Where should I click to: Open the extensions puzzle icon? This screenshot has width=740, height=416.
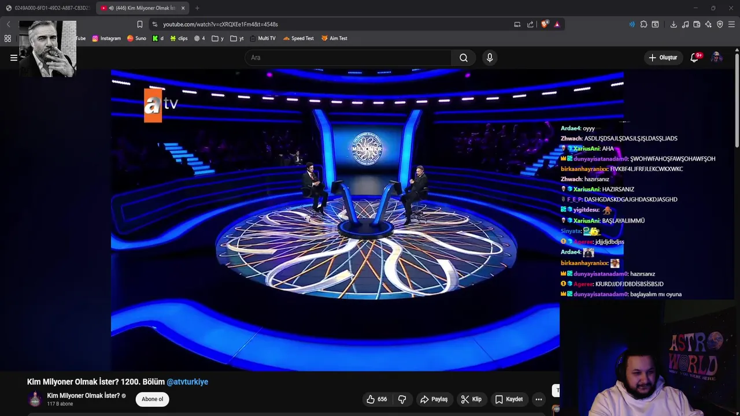(643, 24)
